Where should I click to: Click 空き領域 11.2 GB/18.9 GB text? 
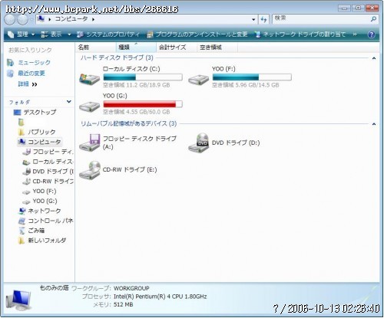click(x=137, y=85)
